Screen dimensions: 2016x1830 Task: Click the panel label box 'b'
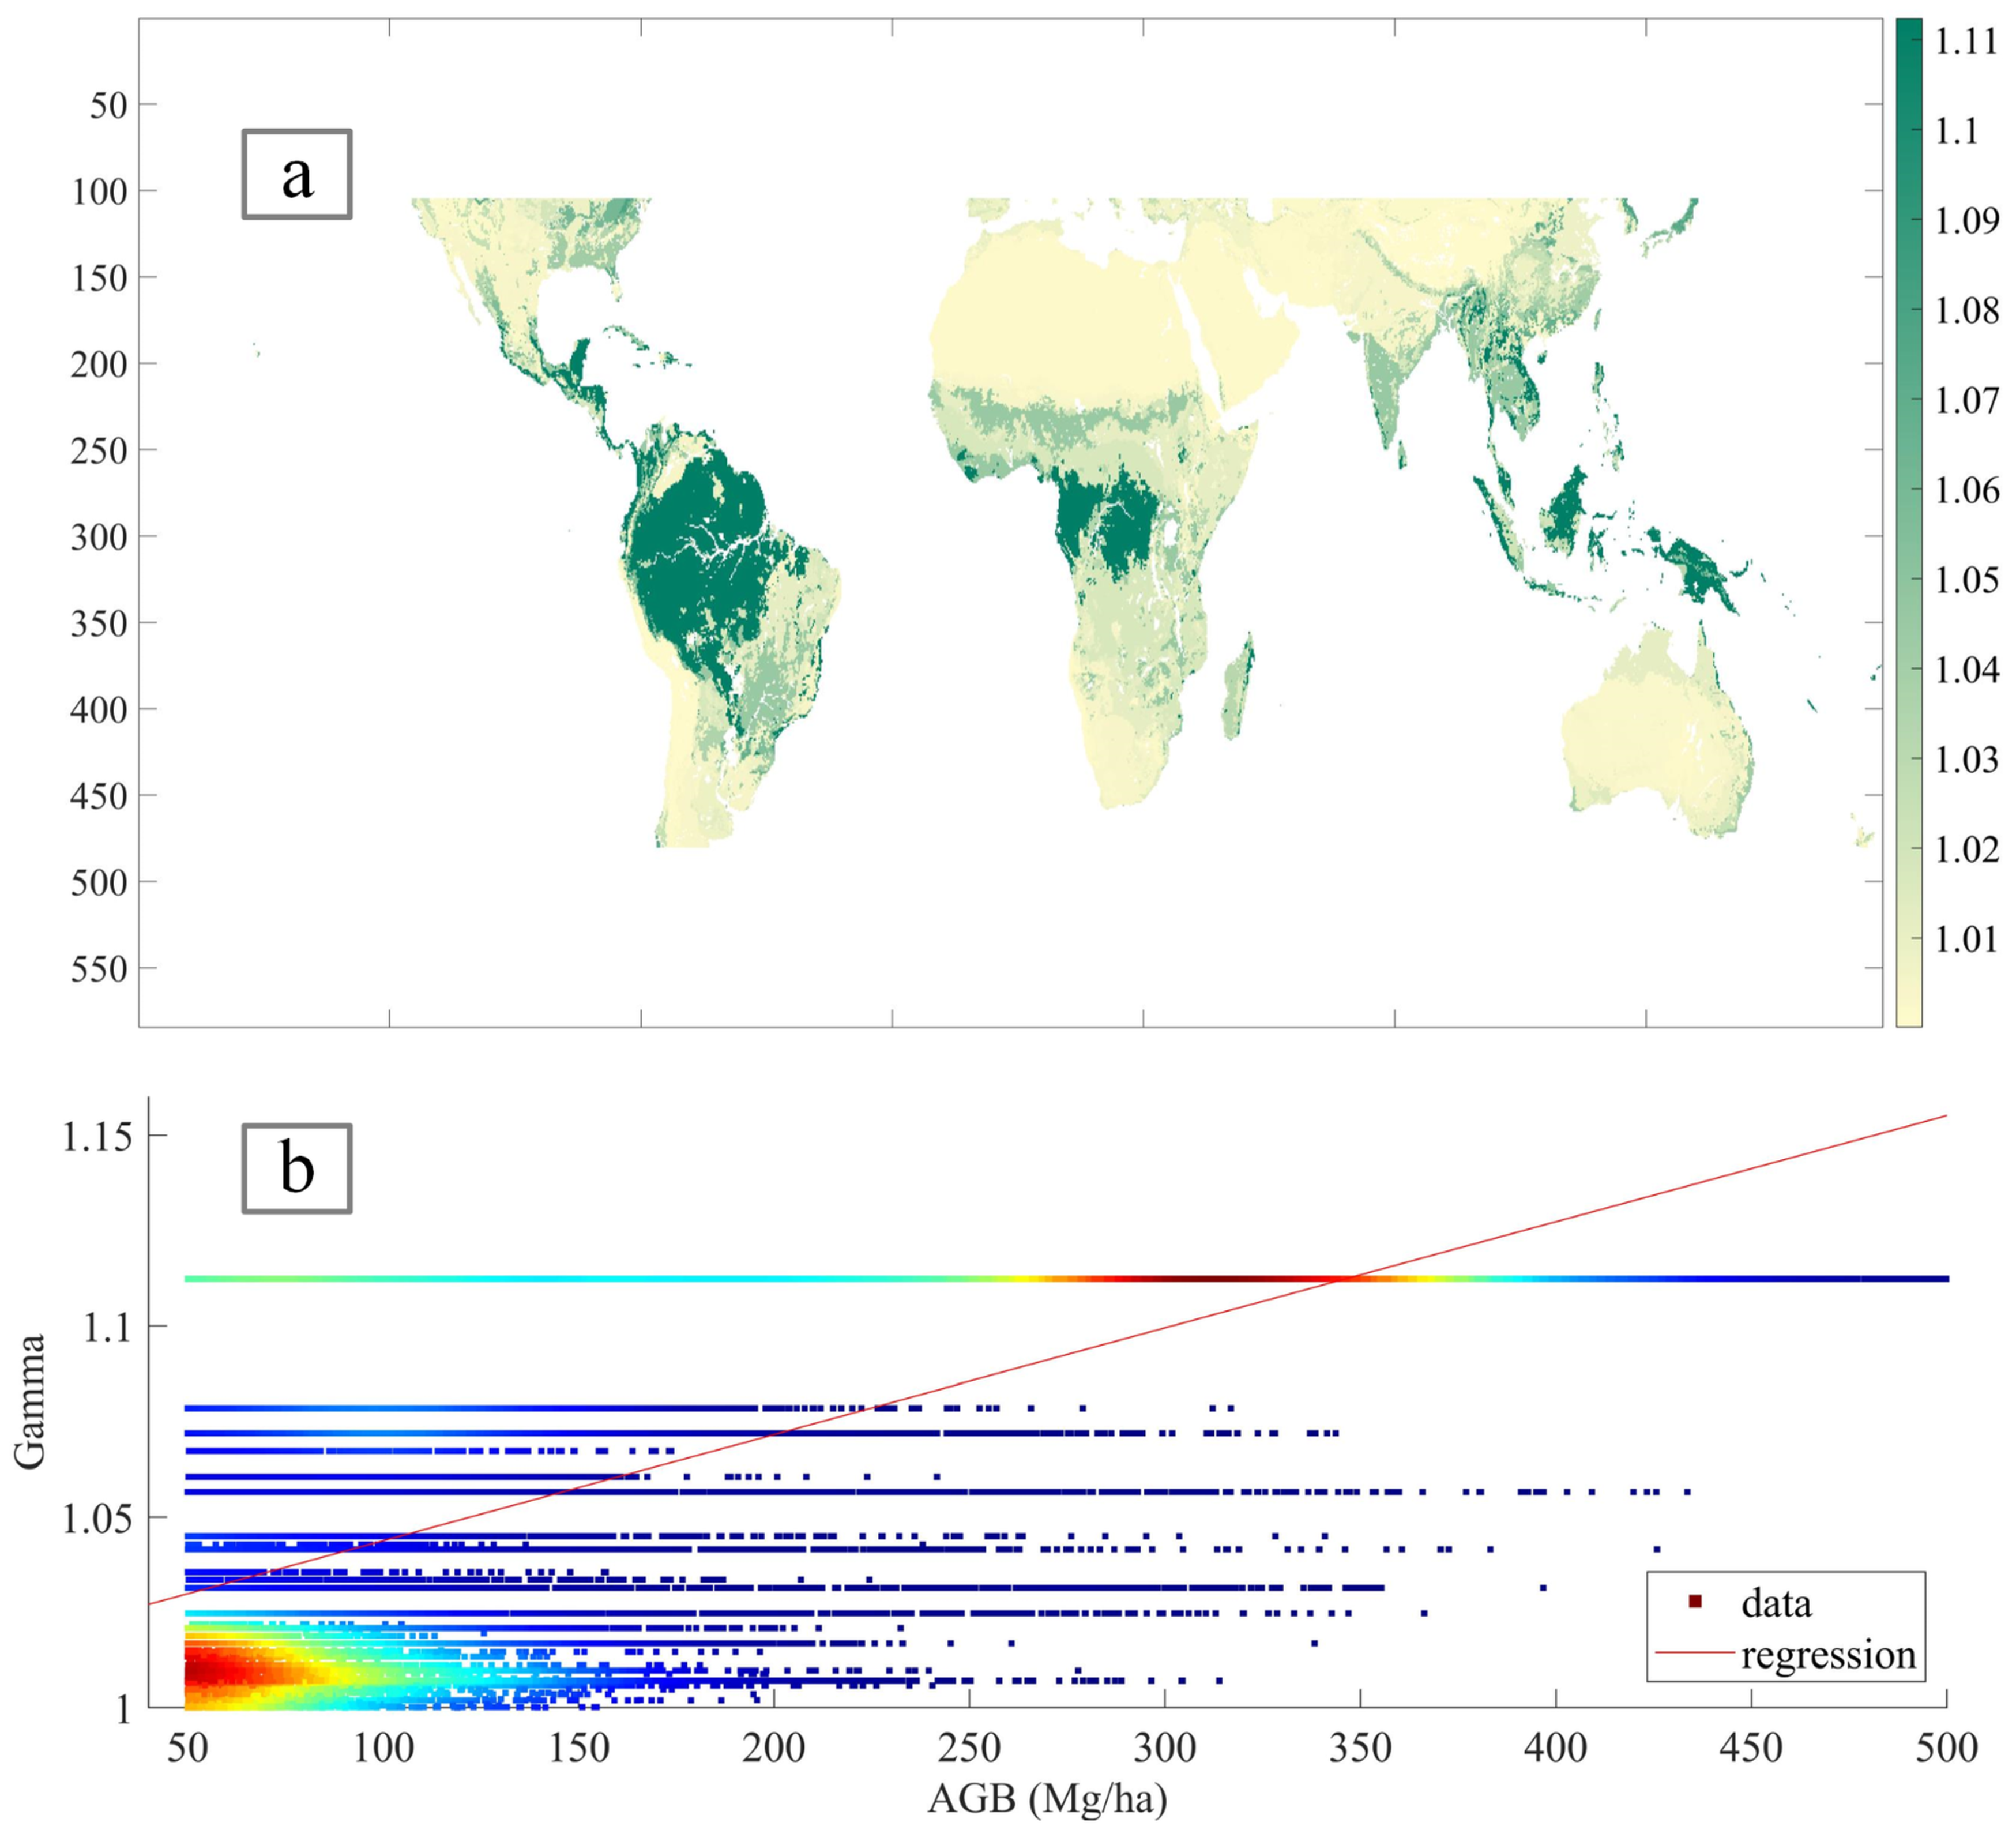(x=296, y=1169)
